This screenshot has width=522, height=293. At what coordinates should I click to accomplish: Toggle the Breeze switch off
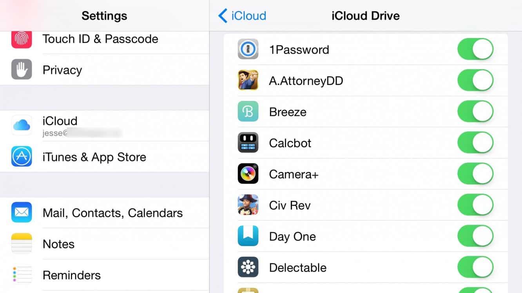click(x=475, y=111)
